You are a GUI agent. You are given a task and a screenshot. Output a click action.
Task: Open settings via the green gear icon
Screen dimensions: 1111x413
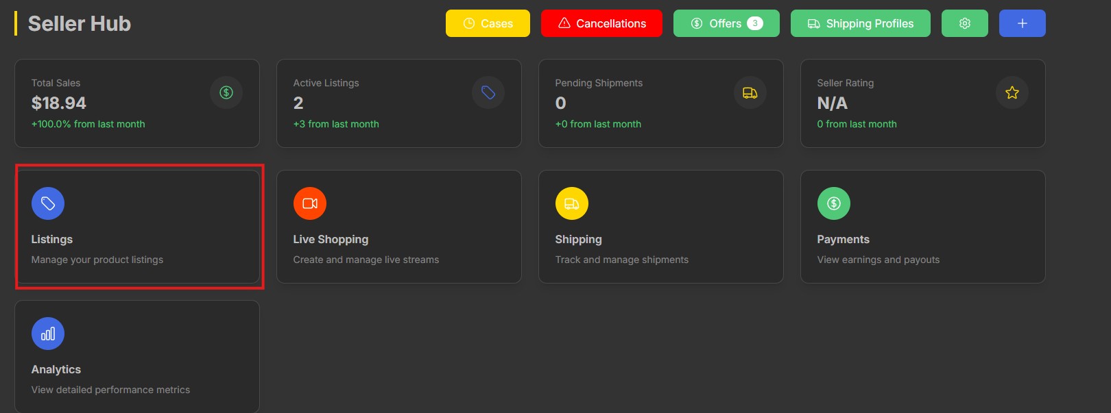[x=965, y=23]
